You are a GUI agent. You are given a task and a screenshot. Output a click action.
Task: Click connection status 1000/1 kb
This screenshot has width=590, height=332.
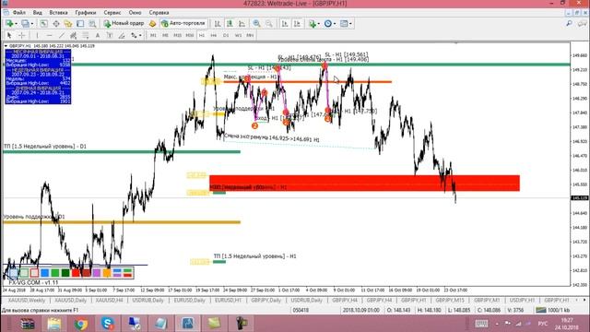pyautogui.click(x=552, y=310)
